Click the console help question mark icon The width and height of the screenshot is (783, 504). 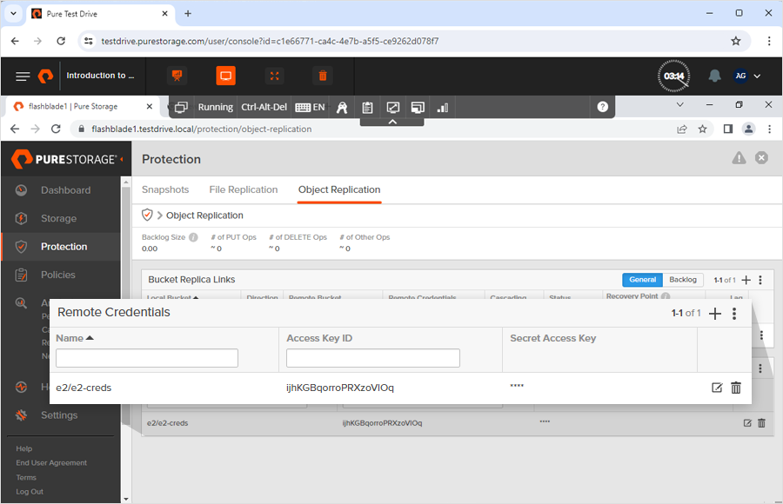pyautogui.click(x=602, y=107)
